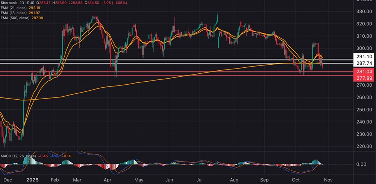Click the 300.00 price axis label
The width and height of the screenshot is (376, 184).
pyautogui.click(x=364, y=48)
